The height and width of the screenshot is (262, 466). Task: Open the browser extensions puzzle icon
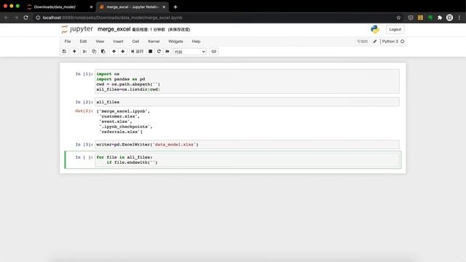click(440, 17)
